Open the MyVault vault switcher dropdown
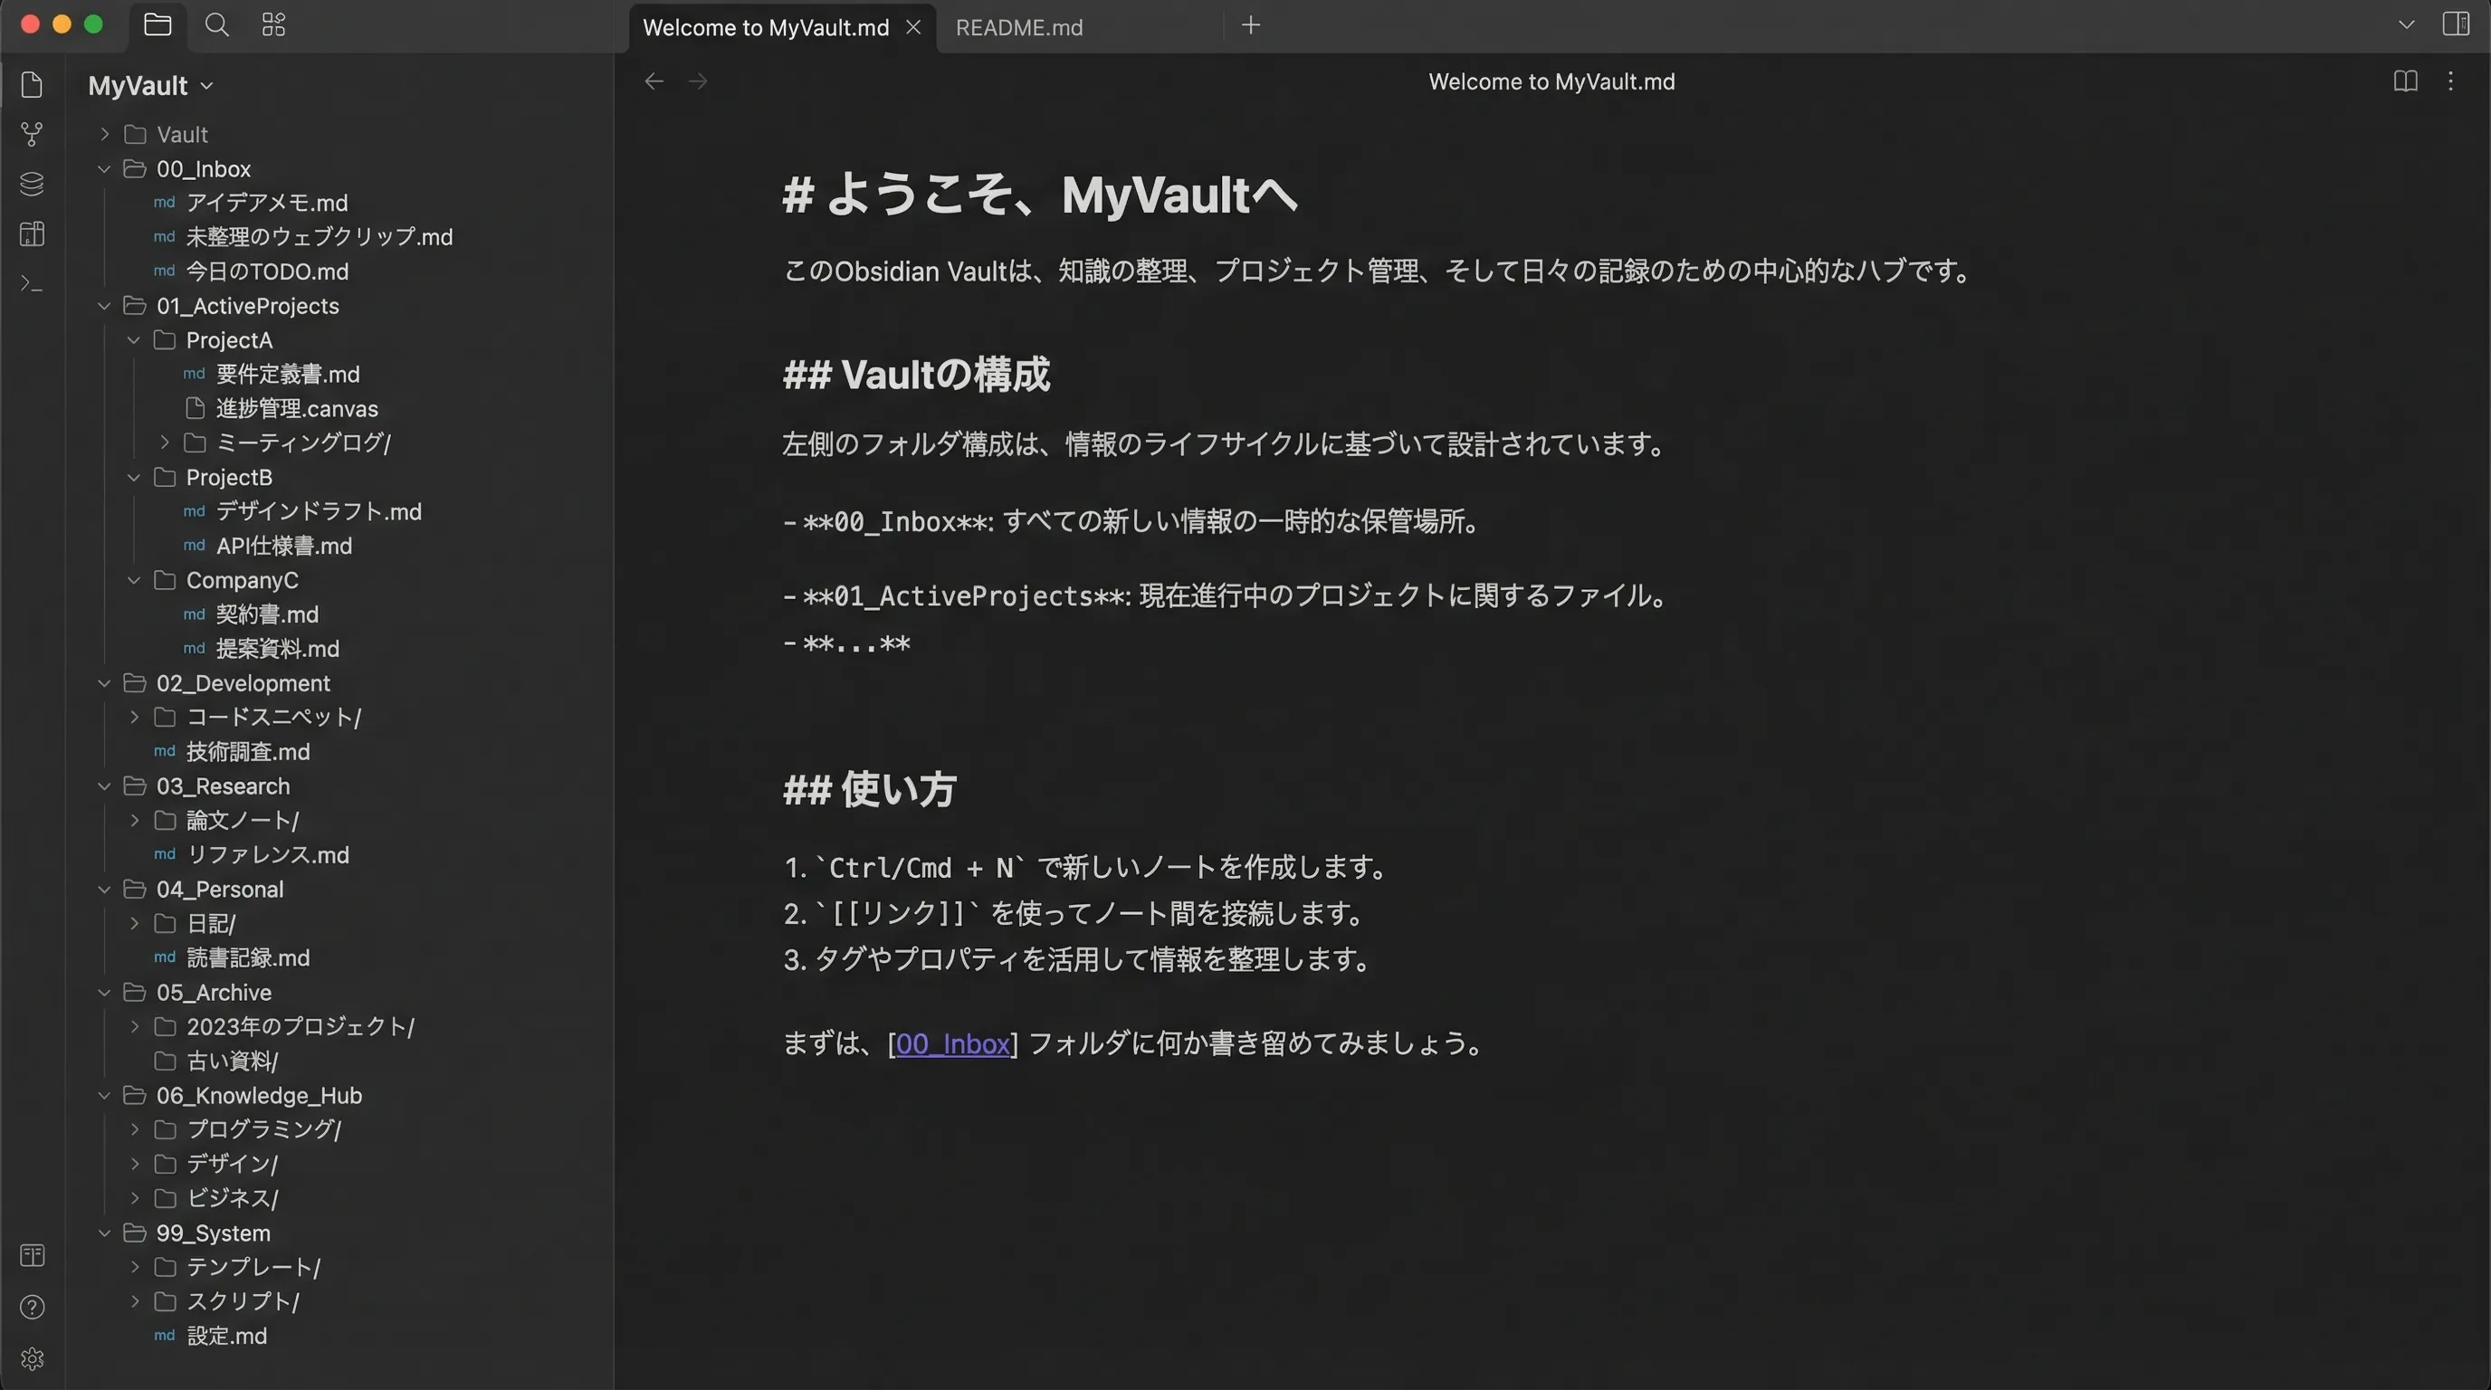This screenshot has width=2491, height=1390. pyautogui.click(x=150, y=85)
